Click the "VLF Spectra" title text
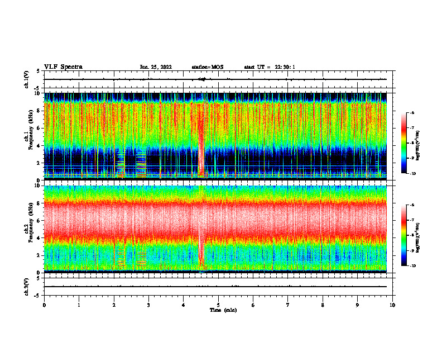442x342 pixels. [x=63, y=67]
